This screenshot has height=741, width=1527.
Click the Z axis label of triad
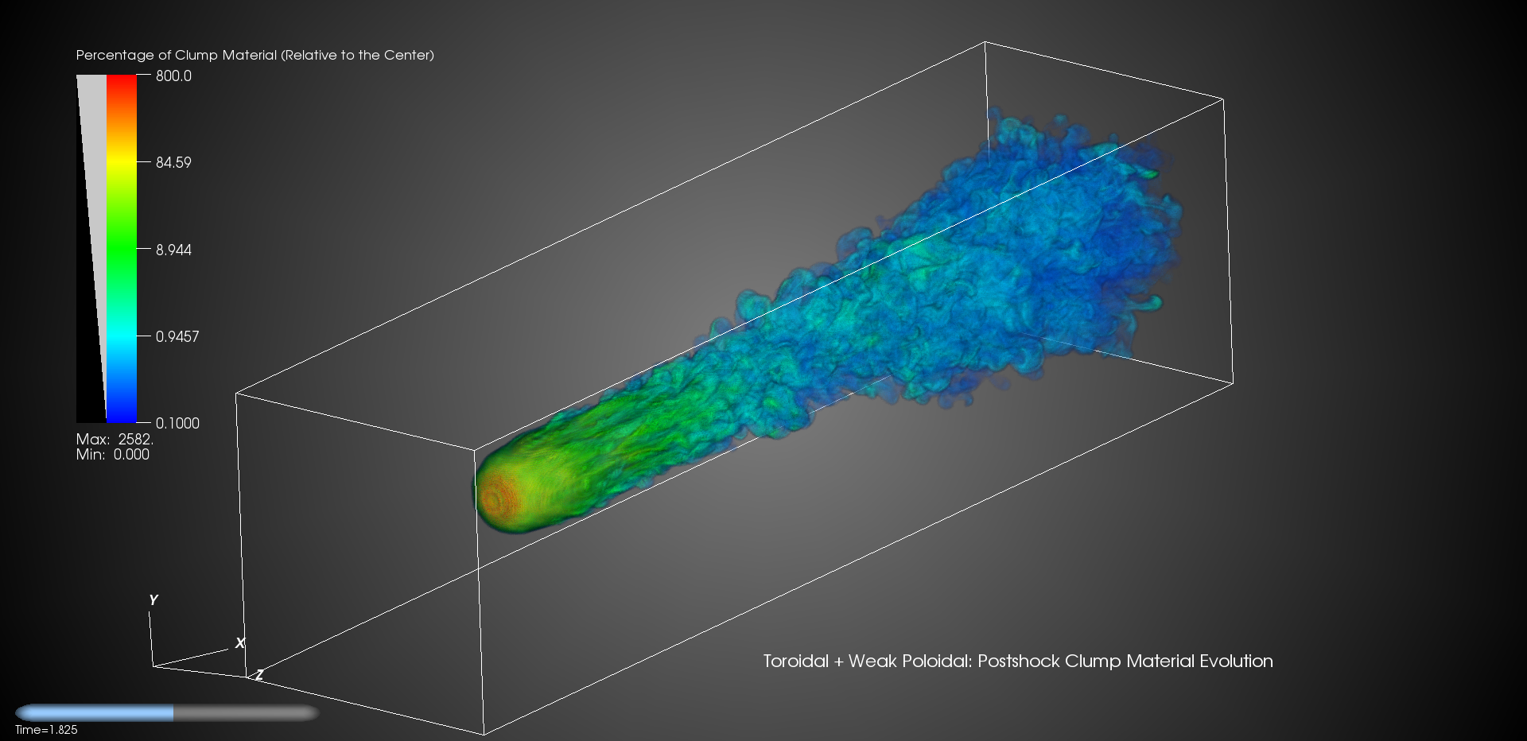(258, 675)
